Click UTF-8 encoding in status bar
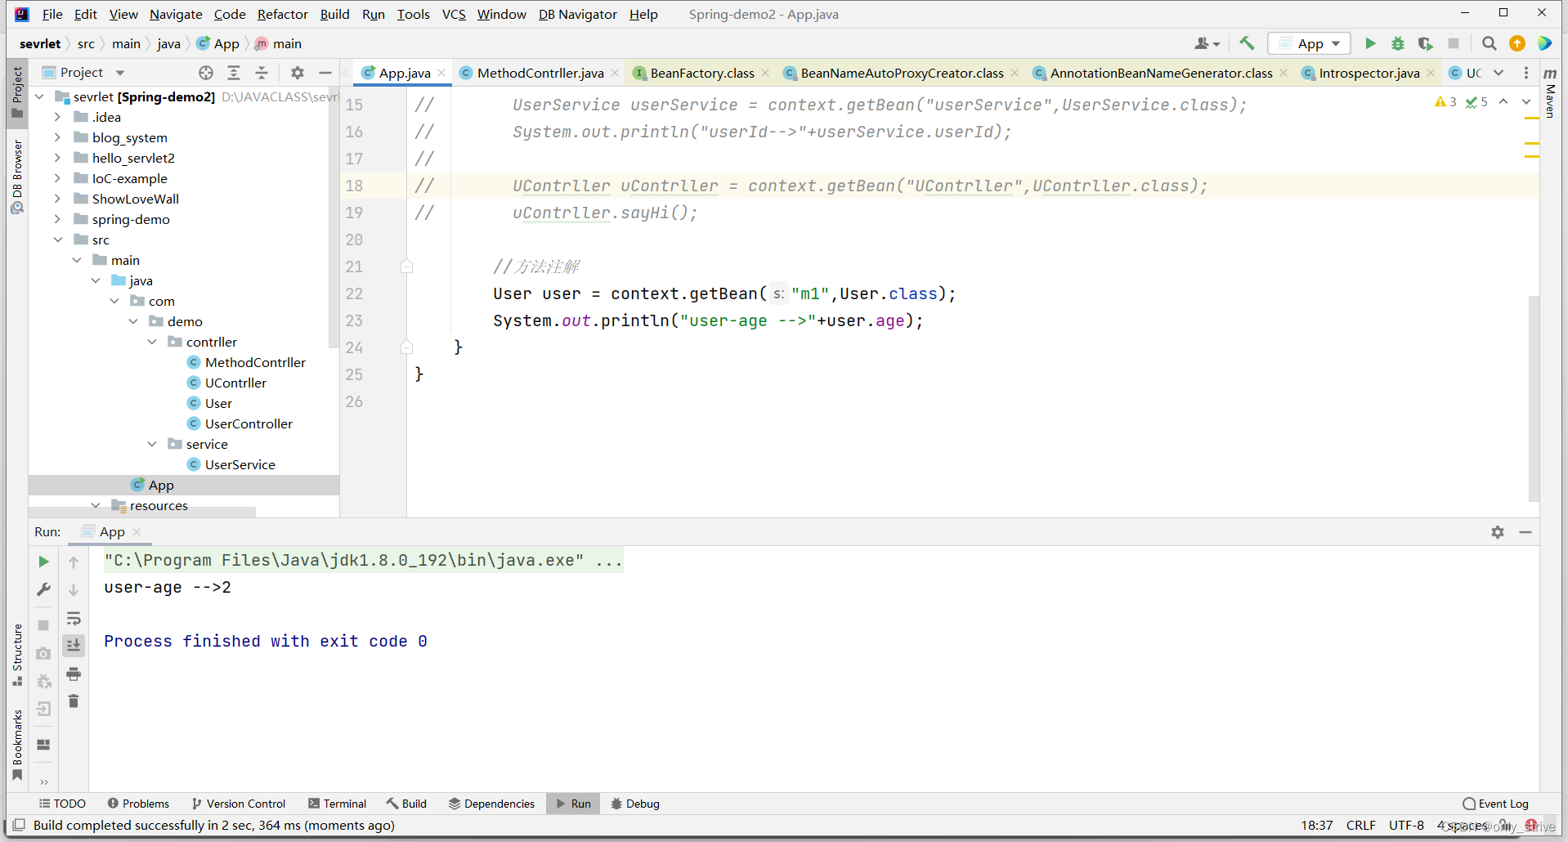This screenshot has height=842, width=1568. point(1406,826)
